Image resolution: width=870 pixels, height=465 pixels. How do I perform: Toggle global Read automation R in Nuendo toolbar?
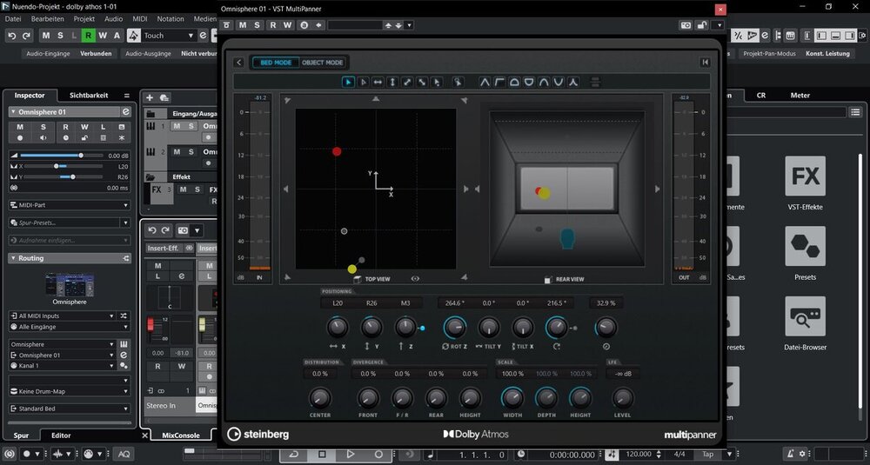88,36
